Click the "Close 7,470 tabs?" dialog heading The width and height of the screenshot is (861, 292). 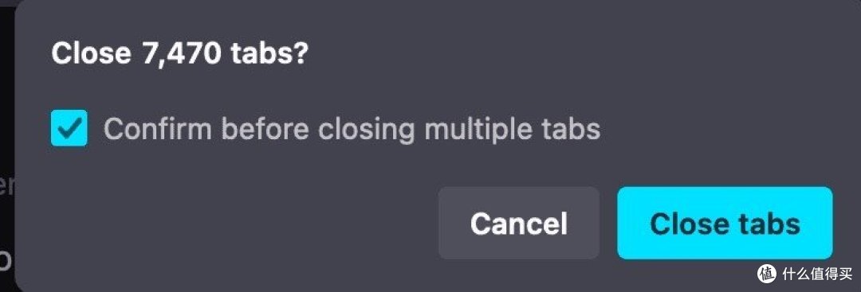[x=179, y=54]
